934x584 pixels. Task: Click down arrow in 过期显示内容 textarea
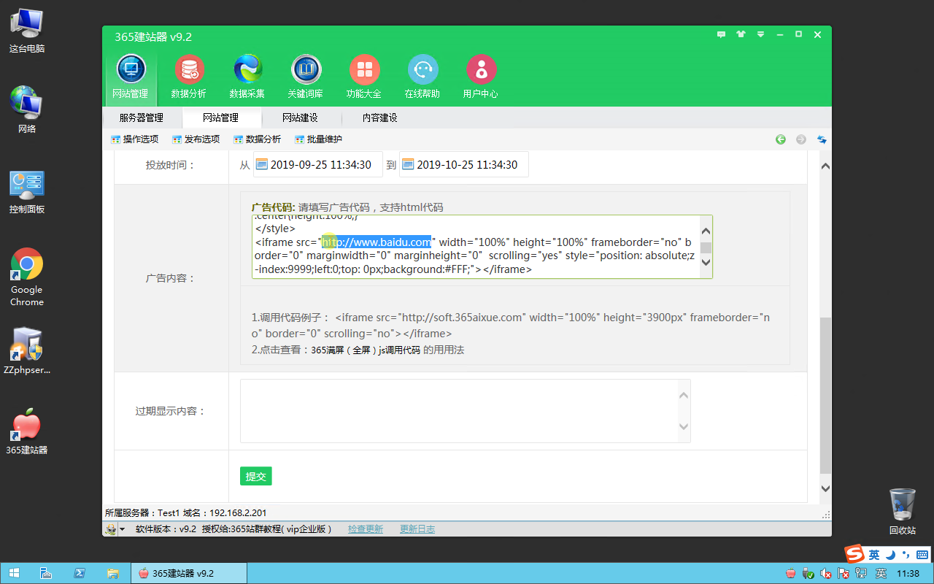684,427
